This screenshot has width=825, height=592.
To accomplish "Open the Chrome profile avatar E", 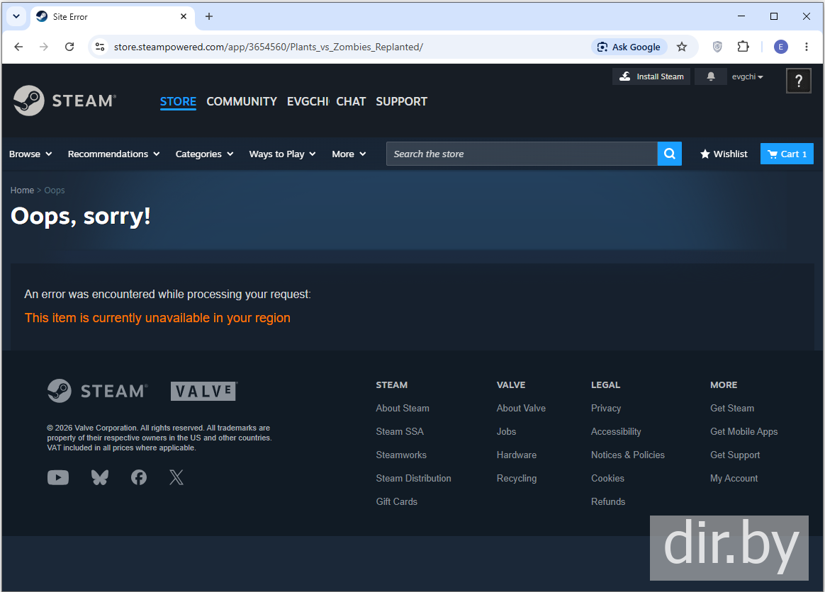I will click(781, 47).
